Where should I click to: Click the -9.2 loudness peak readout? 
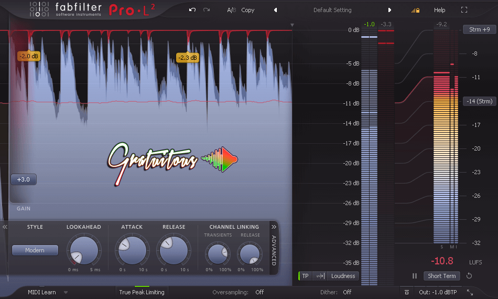coord(441,24)
